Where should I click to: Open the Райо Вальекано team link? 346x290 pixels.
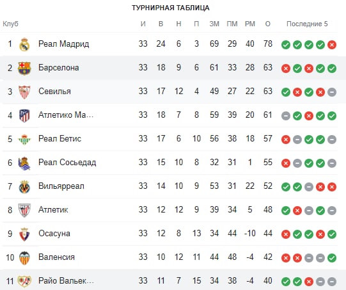[66, 281]
